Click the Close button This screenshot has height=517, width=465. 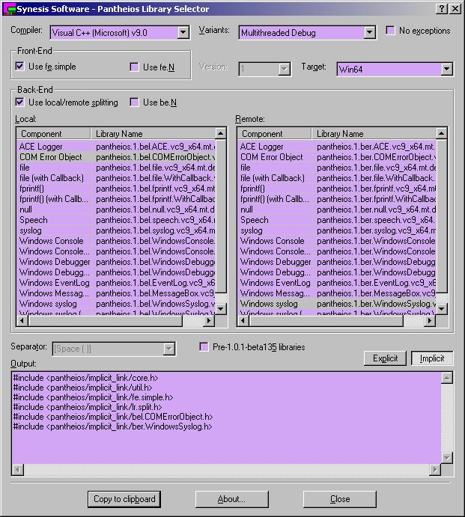[340, 499]
